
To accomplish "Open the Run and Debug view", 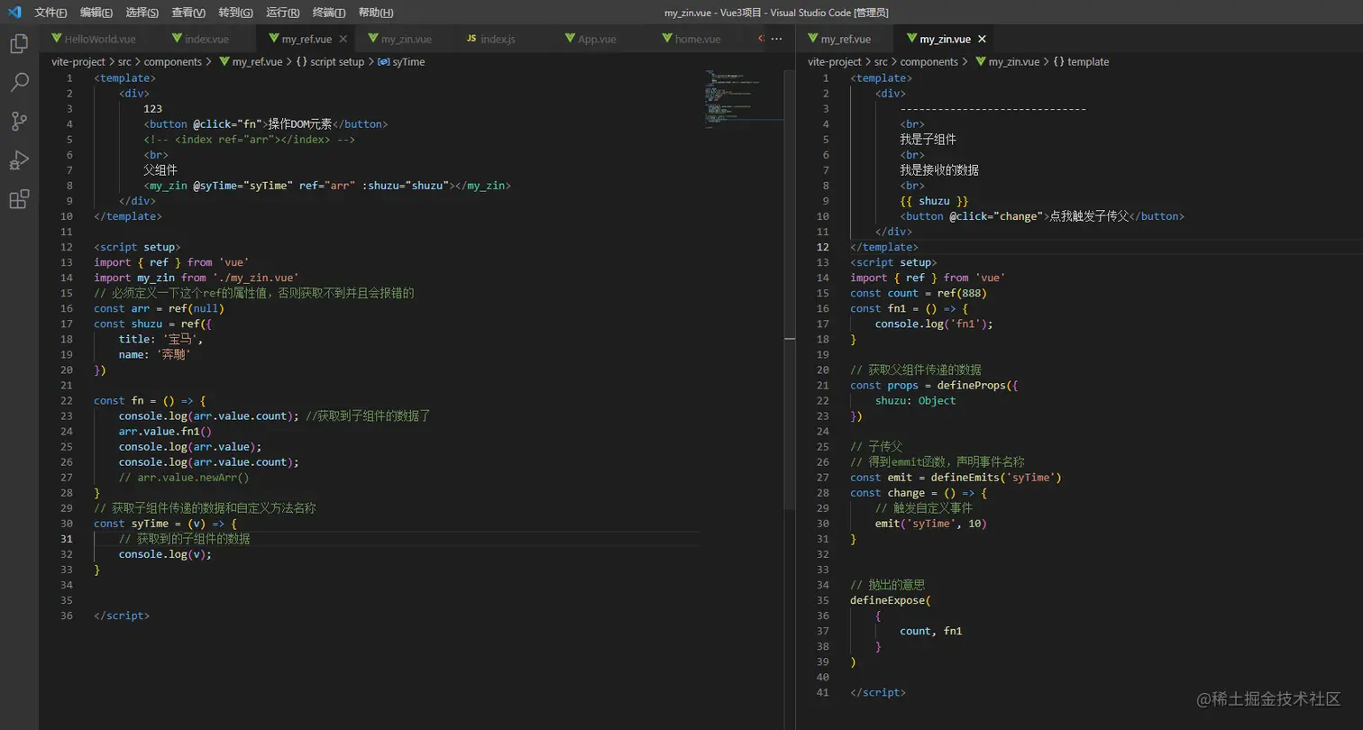I will (x=19, y=160).
